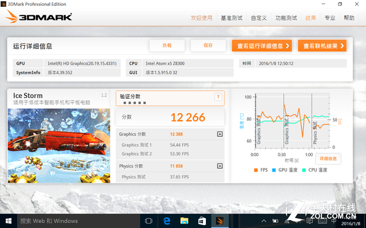Click the Intel(R) HD Graphics GPU value

(x=82, y=63)
